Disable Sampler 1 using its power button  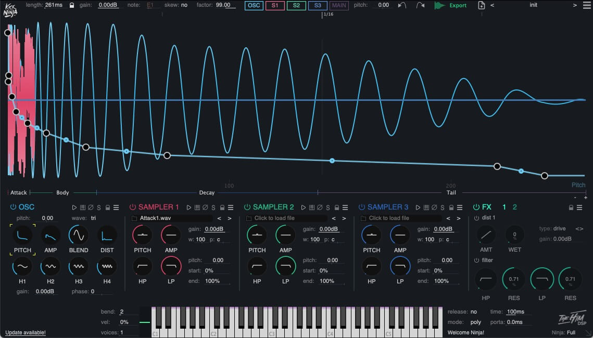point(132,207)
